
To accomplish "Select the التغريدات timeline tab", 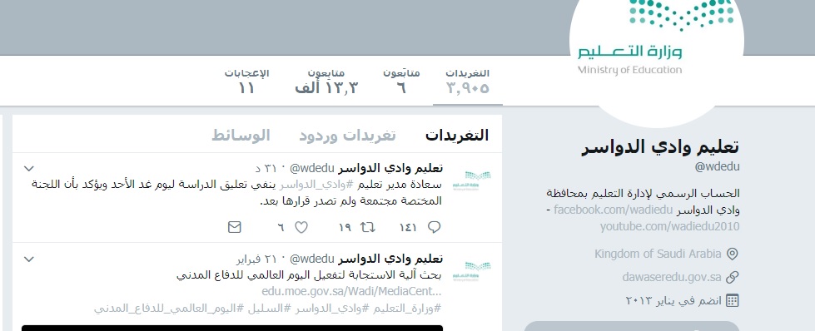I will 457,135.
